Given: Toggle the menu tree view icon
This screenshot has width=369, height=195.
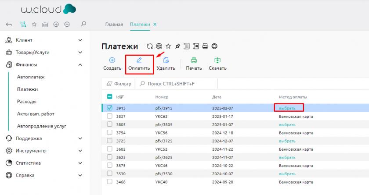Looking at the screenshot, I should [x=23, y=25].
